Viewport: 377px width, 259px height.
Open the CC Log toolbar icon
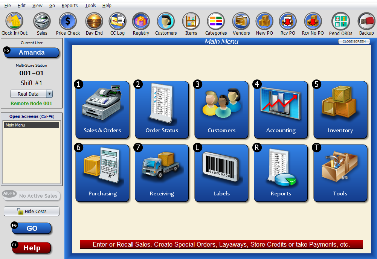pyautogui.click(x=118, y=21)
